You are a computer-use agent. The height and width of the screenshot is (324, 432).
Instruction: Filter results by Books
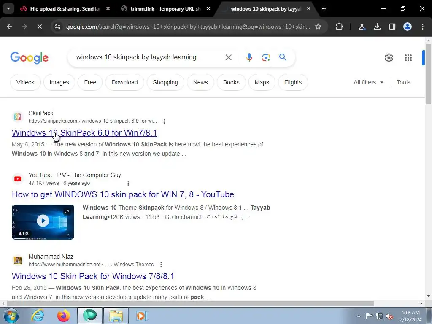tap(231, 82)
